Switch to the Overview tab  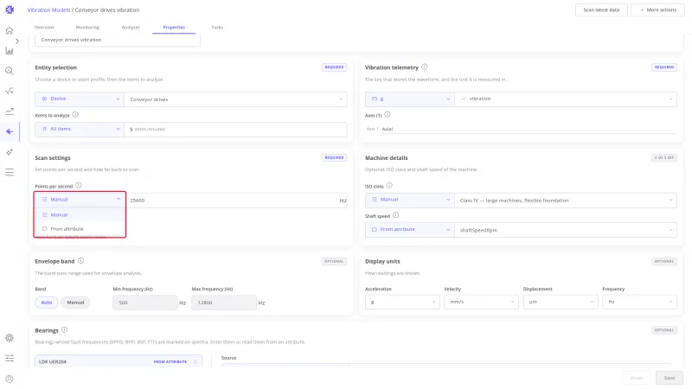click(44, 28)
